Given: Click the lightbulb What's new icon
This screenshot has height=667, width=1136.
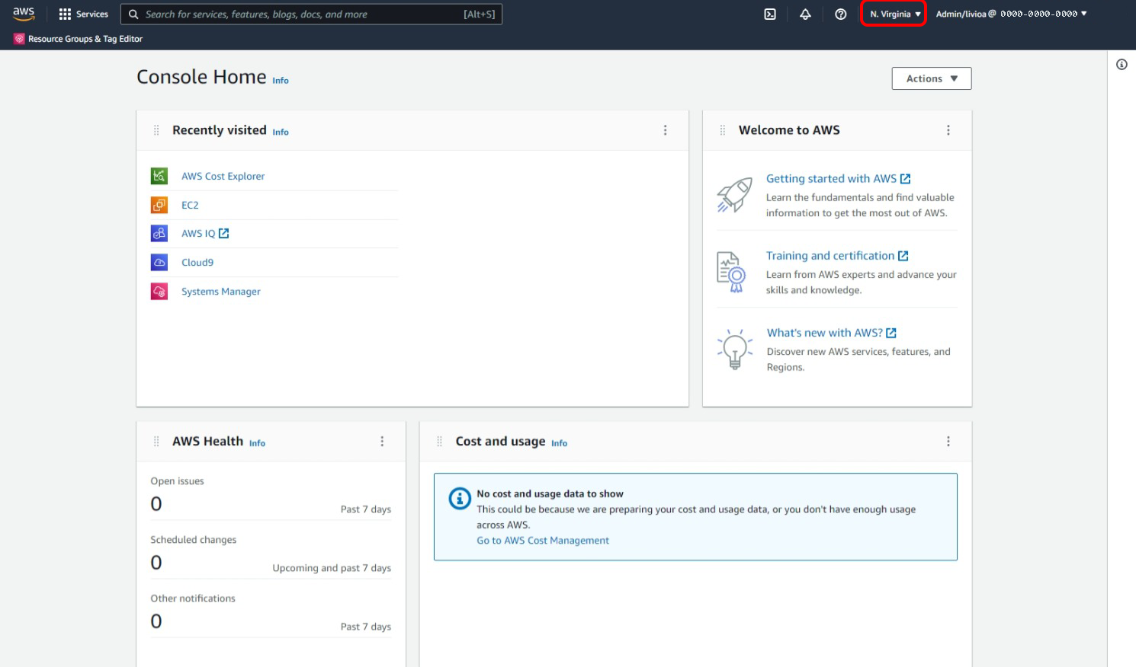Looking at the screenshot, I should coord(734,349).
